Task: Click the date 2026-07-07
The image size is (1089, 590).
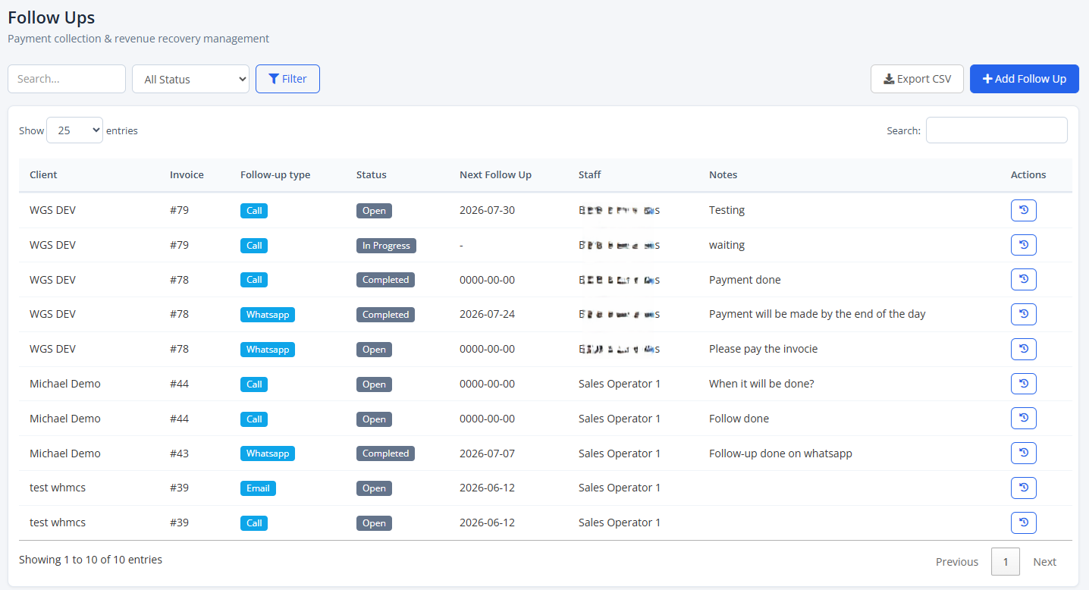Action: tap(487, 453)
